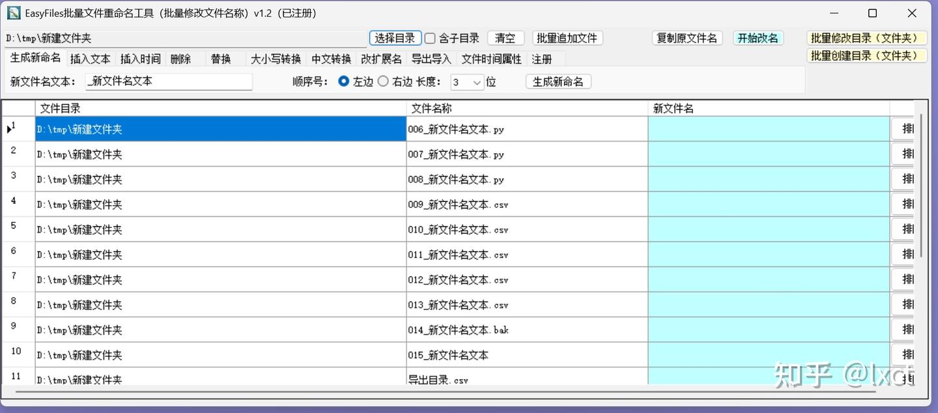Screen dimensions: 938x413
Task: Switch to the 插入时间 tab
Action: point(141,59)
